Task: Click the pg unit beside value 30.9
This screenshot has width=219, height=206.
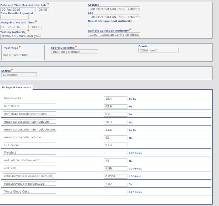Action: coord(131,122)
